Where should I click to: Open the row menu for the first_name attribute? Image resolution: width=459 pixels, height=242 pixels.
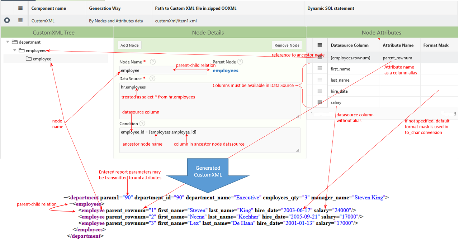pos(319,69)
